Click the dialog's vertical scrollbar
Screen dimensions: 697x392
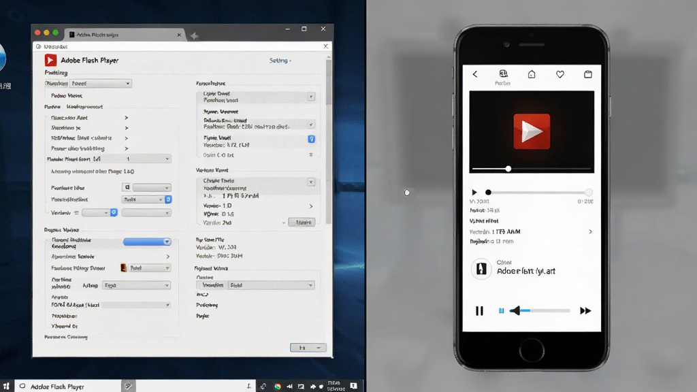[x=329, y=140]
